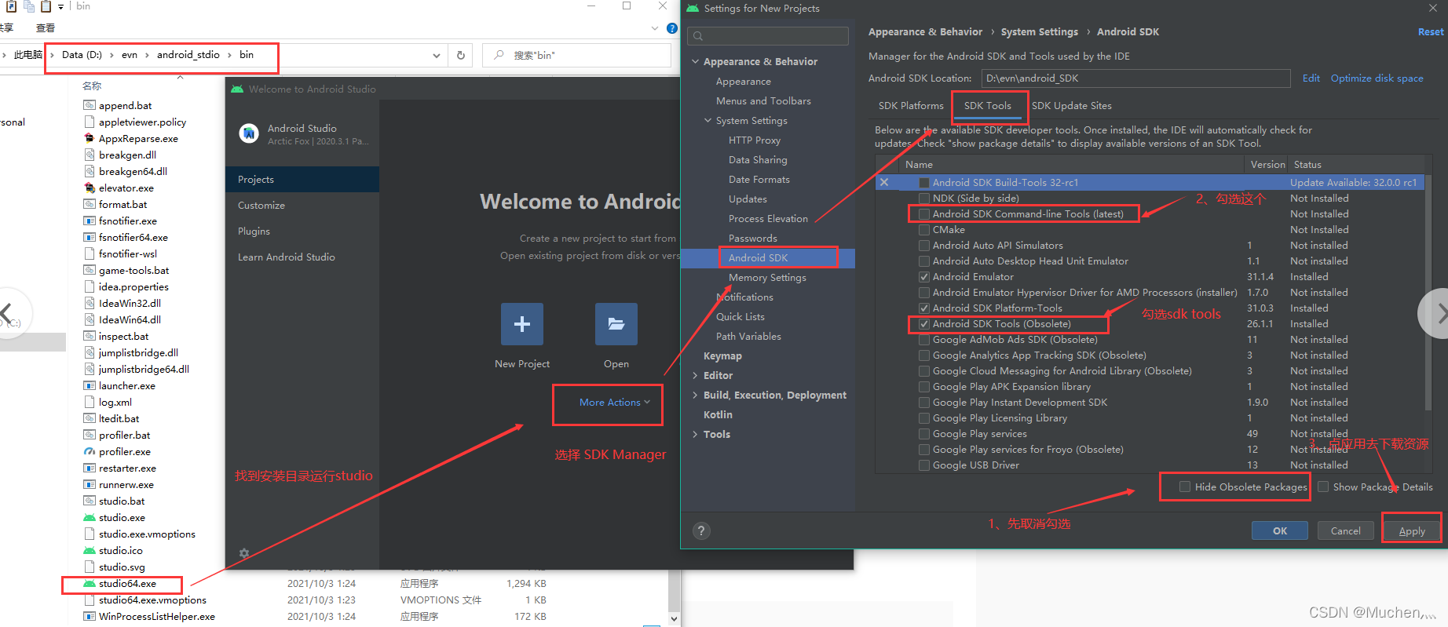This screenshot has height=627, width=1448.
Task: Toggle the Hide Obsolete Packages checkbox
Action: pos(1185,487)
